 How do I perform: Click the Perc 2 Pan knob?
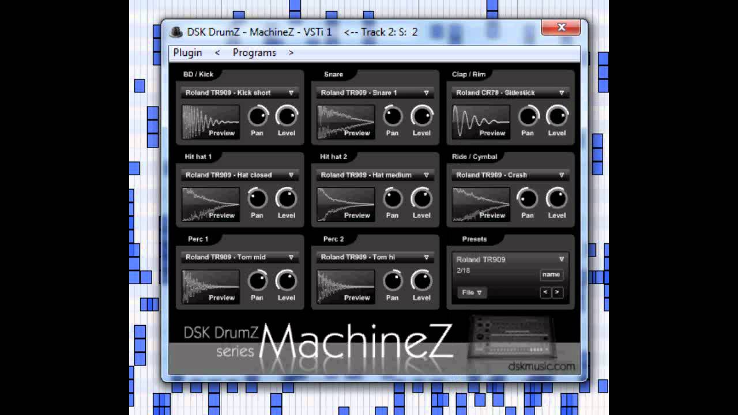pyautogui.click(x=393, y=281)
